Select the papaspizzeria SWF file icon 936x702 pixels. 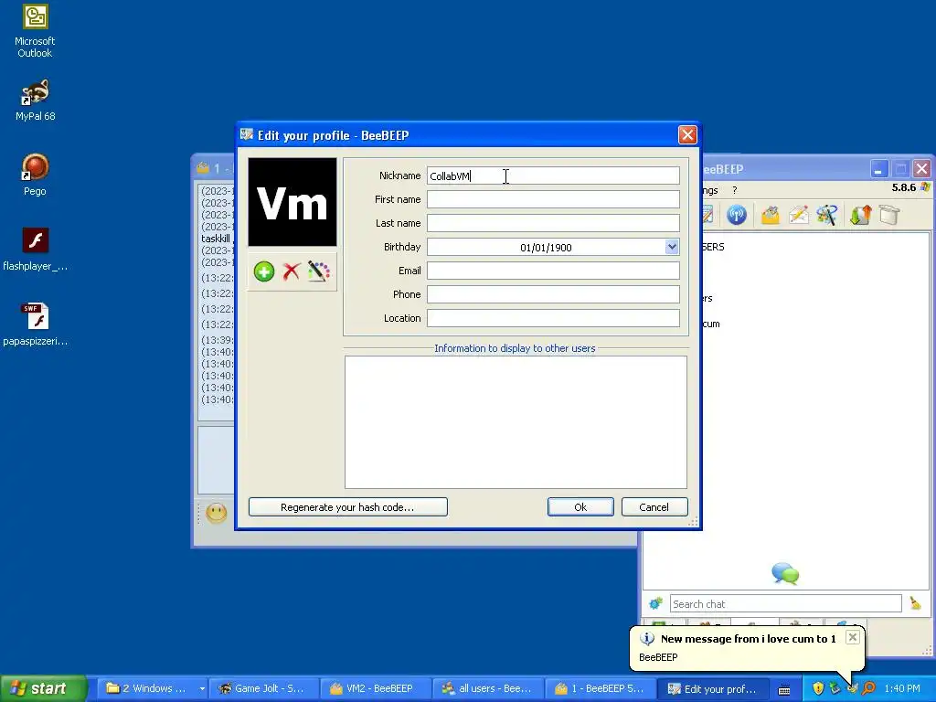35,324
